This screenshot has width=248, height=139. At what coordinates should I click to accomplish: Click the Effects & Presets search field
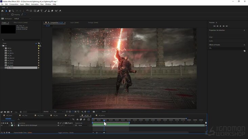tap(227, 48)
